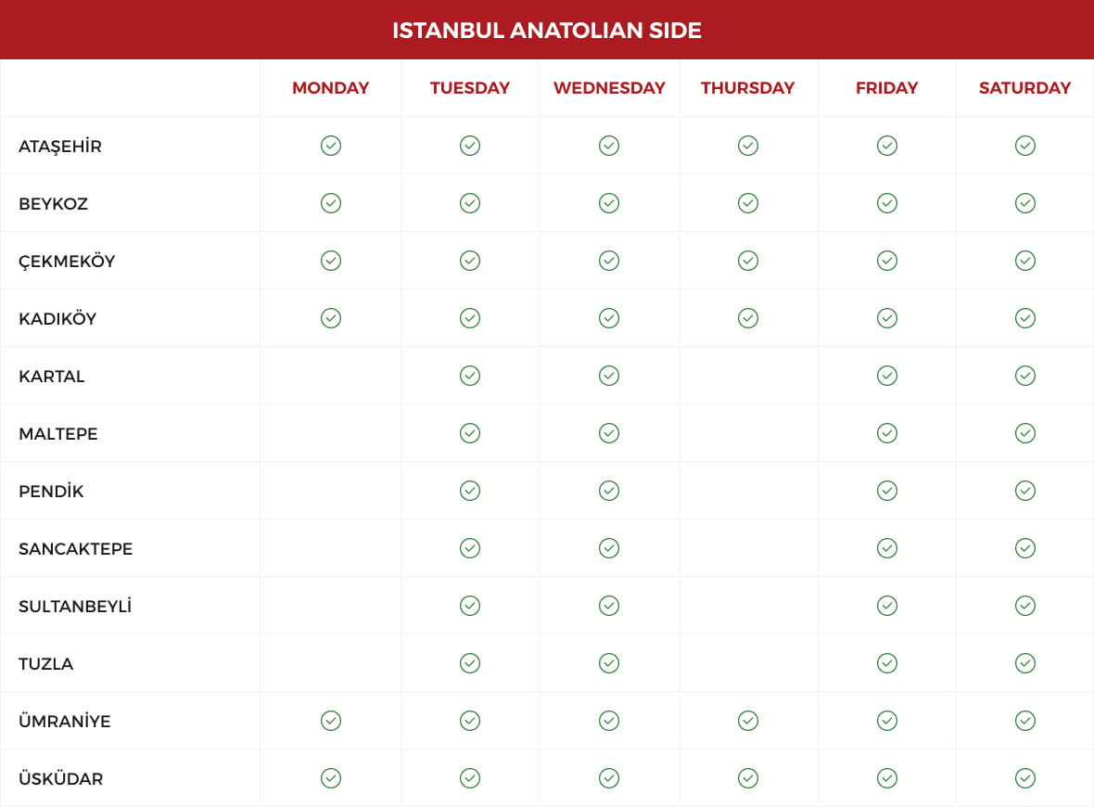Select the WEDNESDAY column header
Screen dimensions: 1094x807
click(609, 88)
